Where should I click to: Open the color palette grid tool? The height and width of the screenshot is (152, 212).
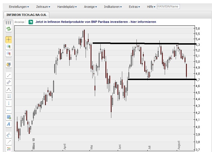coord(8,149)
